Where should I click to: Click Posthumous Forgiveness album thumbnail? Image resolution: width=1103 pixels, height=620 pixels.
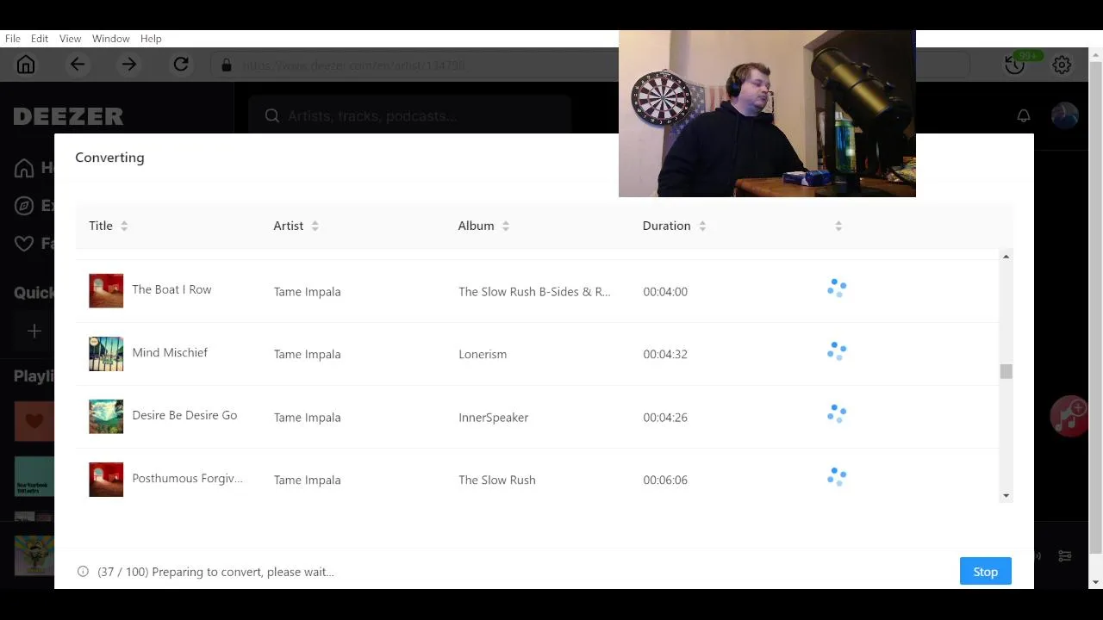(x=106, y=480)
